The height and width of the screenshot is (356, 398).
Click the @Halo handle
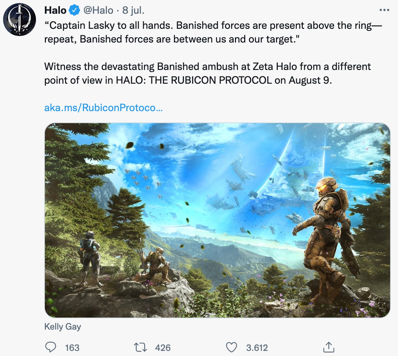pos(98,11)
